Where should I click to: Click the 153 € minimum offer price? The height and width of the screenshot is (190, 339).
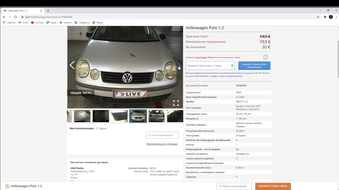[x=265, y=42]
